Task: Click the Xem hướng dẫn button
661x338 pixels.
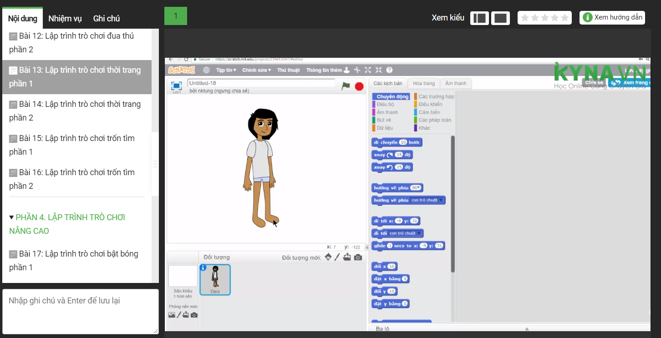Action: (612, 17)
